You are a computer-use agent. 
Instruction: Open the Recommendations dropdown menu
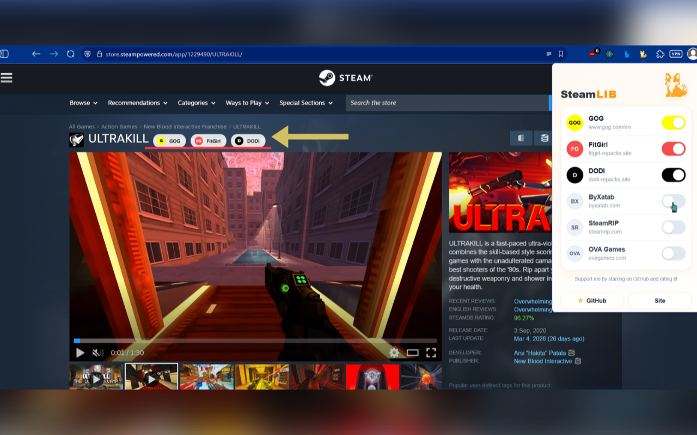point(138,103)
